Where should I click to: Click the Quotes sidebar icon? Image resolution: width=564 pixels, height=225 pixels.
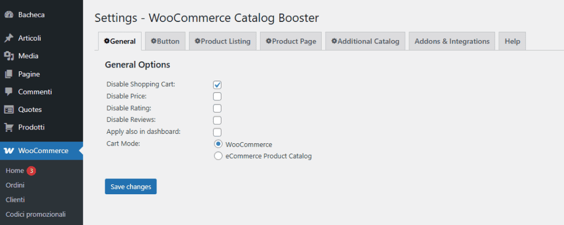(x=9, y=110)
